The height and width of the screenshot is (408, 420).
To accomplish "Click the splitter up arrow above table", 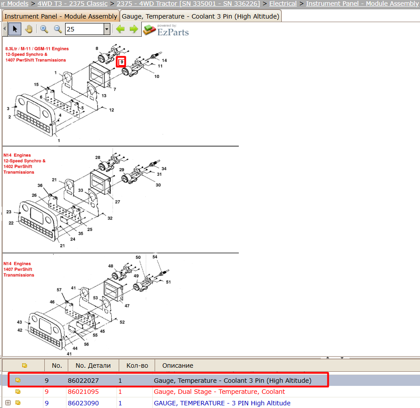I will click(327, 358).
